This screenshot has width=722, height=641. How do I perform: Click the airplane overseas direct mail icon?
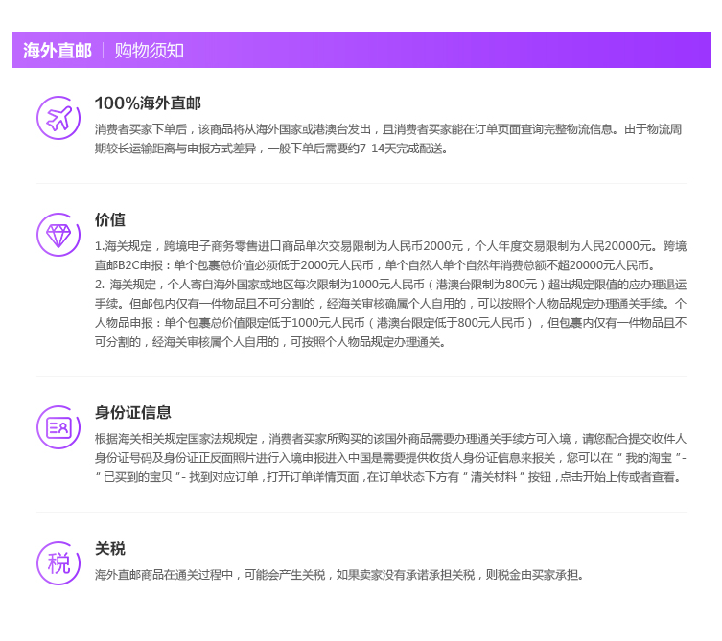58,118
